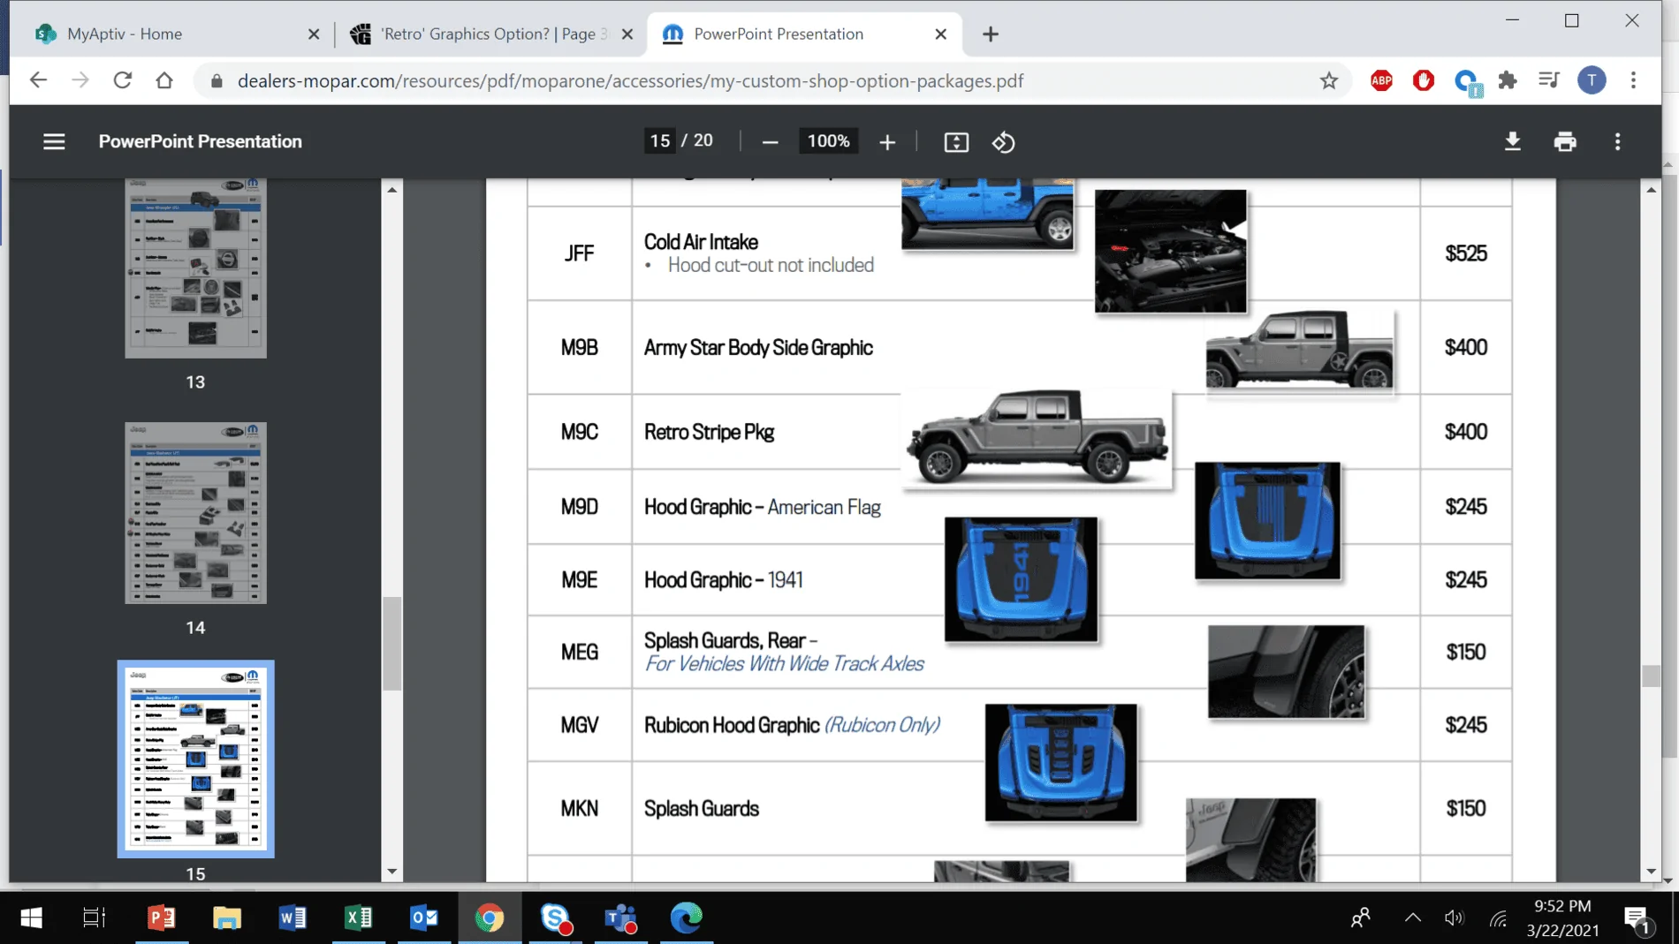Go back to the previous page
1679x944 pixels.
[x=38, y=80]
